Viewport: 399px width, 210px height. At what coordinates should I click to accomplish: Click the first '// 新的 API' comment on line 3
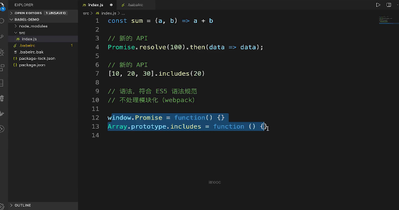[x=127, y=39]
